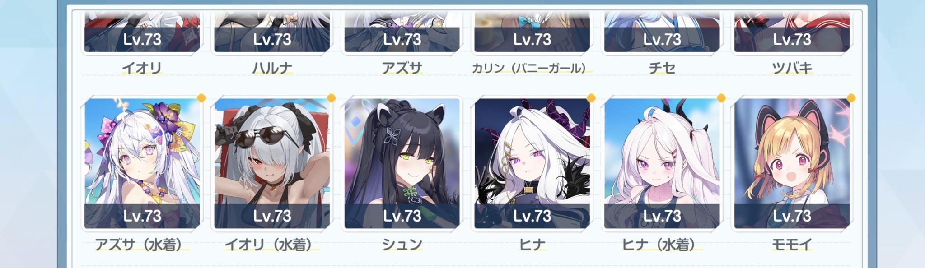Open the top-row アズサ character card

click(402, 32)
